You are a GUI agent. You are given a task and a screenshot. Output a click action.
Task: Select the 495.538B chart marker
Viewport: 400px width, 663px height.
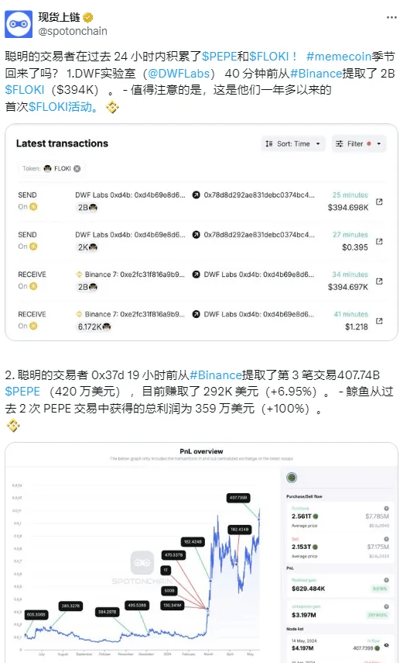[x=138, y=606]
